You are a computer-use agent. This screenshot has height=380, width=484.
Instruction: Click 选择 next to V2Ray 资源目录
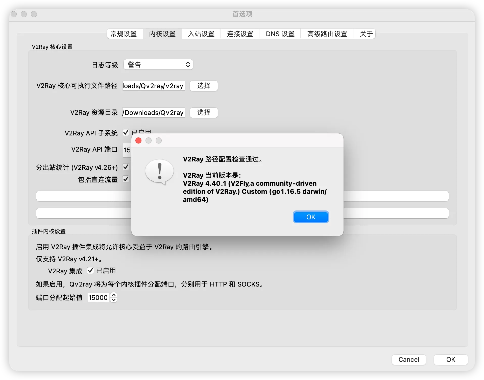click(x=203, y=112)
